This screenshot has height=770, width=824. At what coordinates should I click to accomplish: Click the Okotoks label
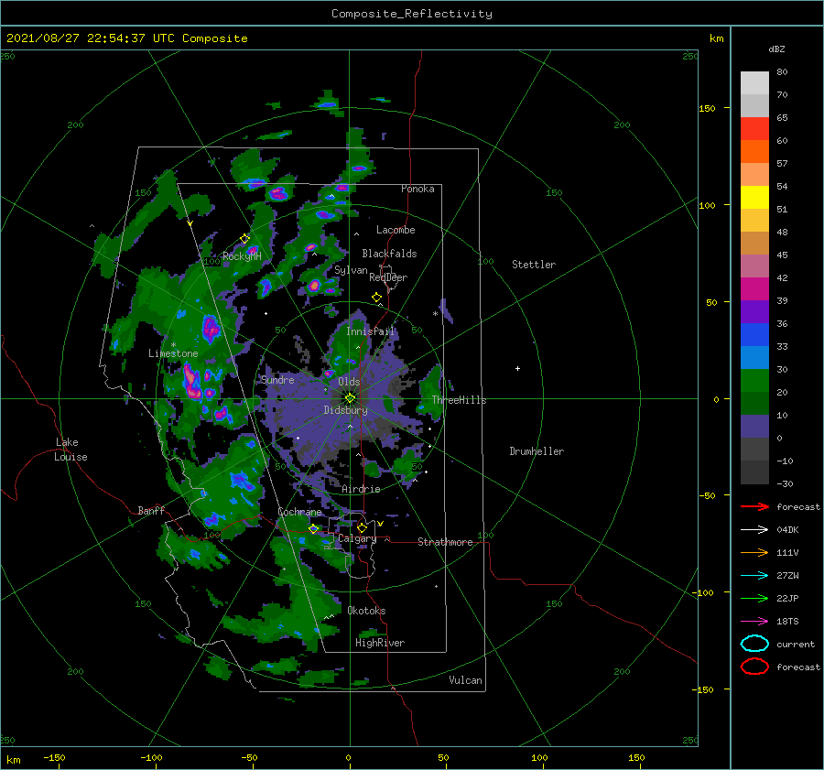(x=366, y=611)
